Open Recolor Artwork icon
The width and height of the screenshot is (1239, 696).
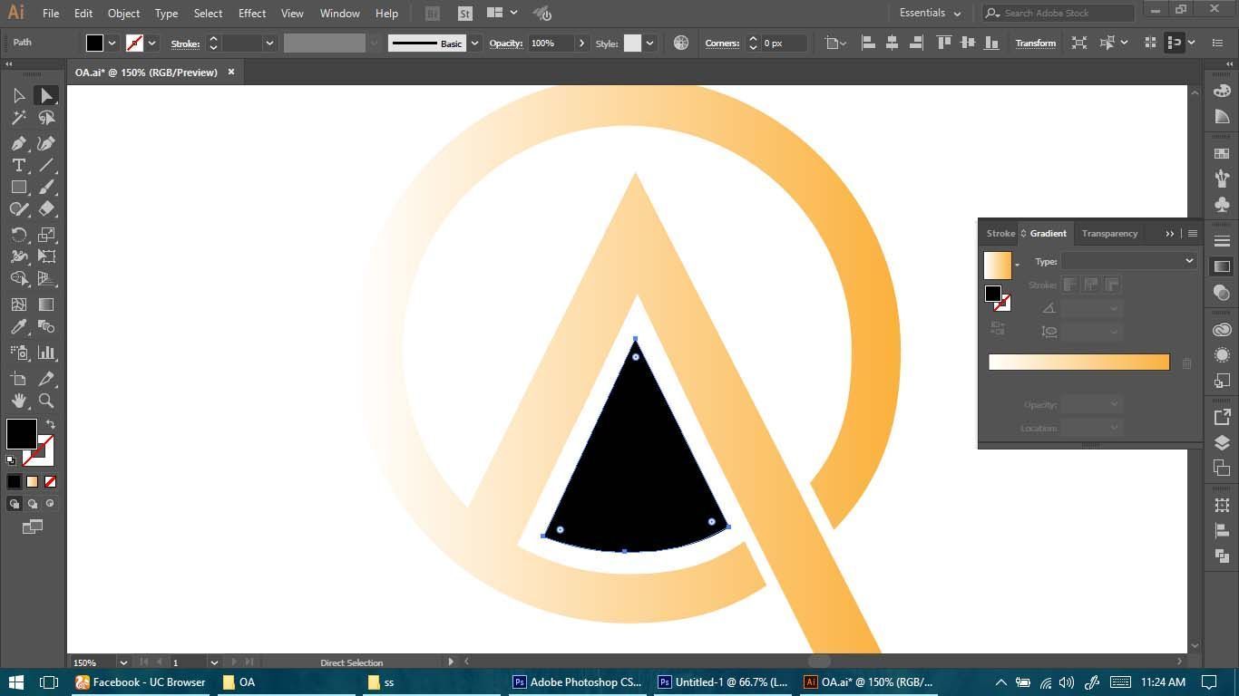tap(681, 43)
